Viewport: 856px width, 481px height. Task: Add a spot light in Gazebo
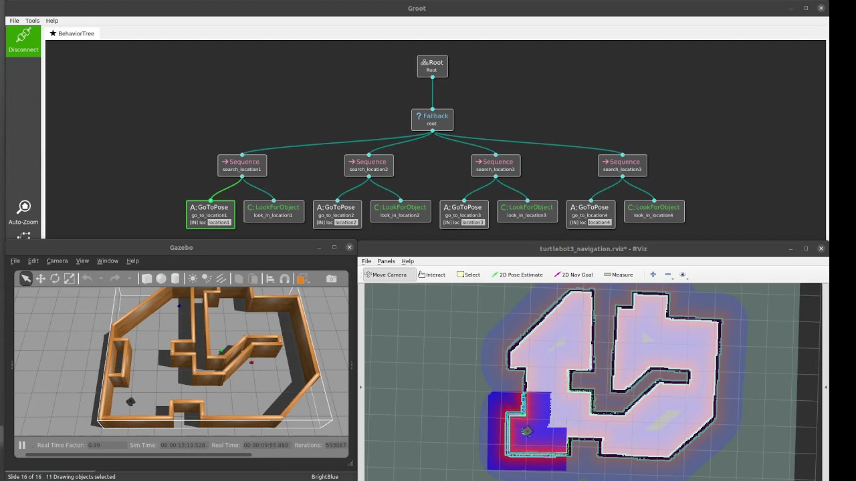(x=207, y=279)
